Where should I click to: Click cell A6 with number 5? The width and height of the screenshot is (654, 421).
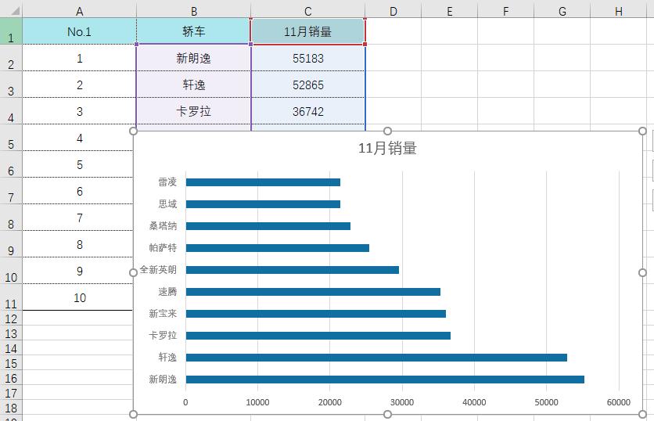(x=79, y=164)
